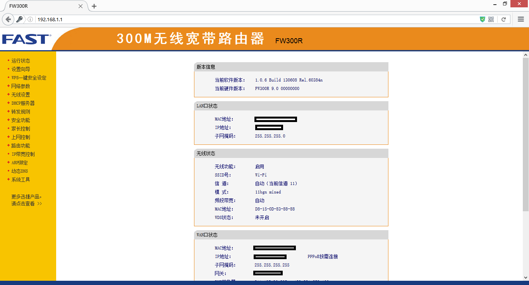Click WDS status value 未开启
Image resolution: width=529 pixels, height=285 pixels.
coord(262,217)
